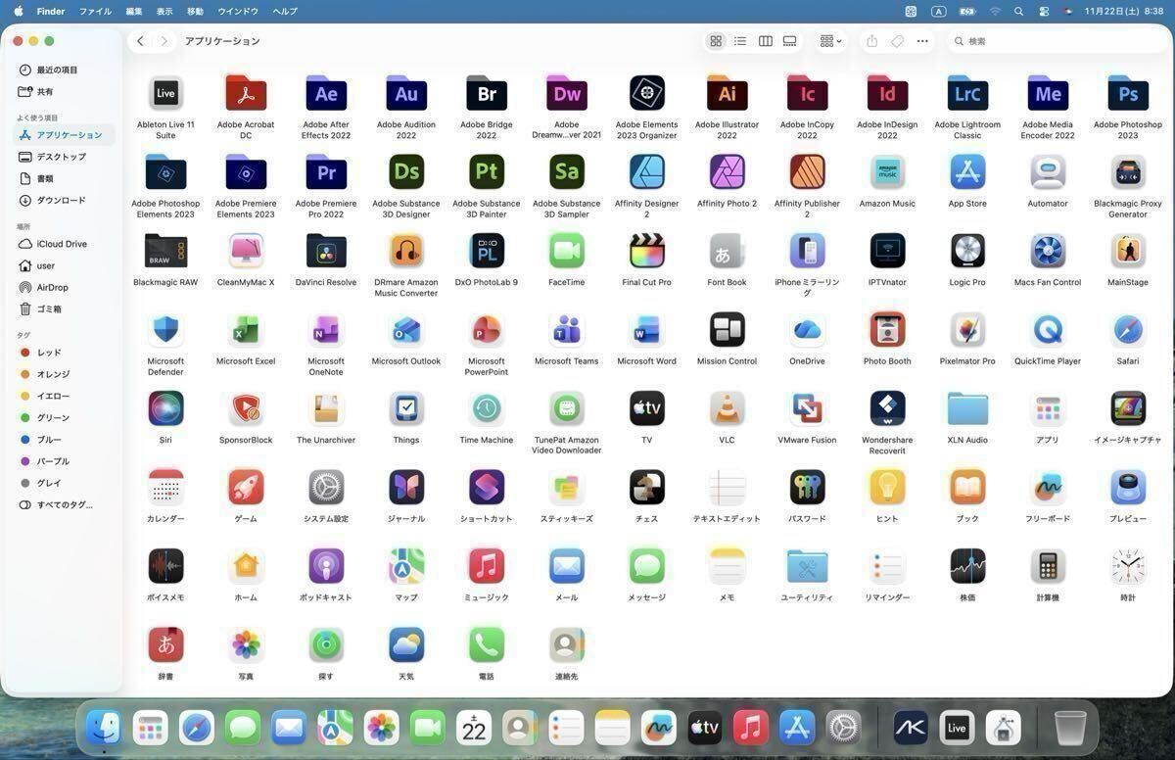
Task: Switch to list view mode
Action: pos(740,41)
